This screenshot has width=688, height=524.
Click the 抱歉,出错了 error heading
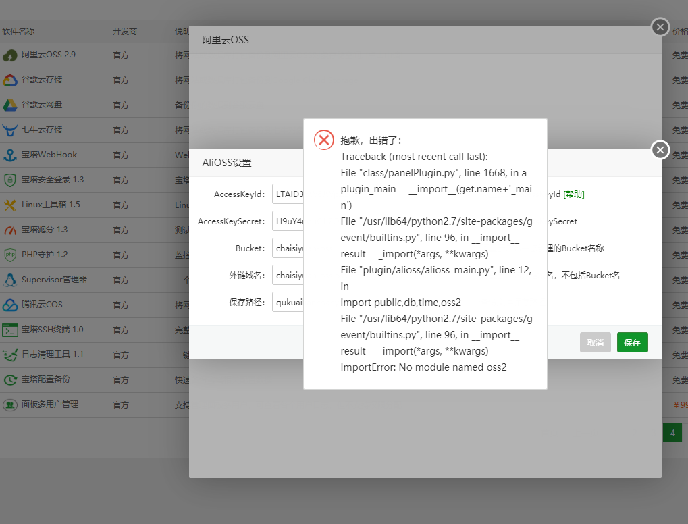[x=371, y=140]
